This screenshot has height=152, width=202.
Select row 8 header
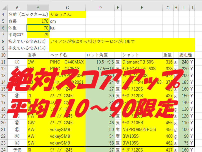point(3,41)
